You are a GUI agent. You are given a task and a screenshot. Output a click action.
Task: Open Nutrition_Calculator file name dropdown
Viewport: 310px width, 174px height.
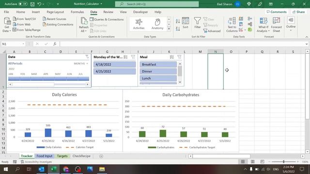101,4
